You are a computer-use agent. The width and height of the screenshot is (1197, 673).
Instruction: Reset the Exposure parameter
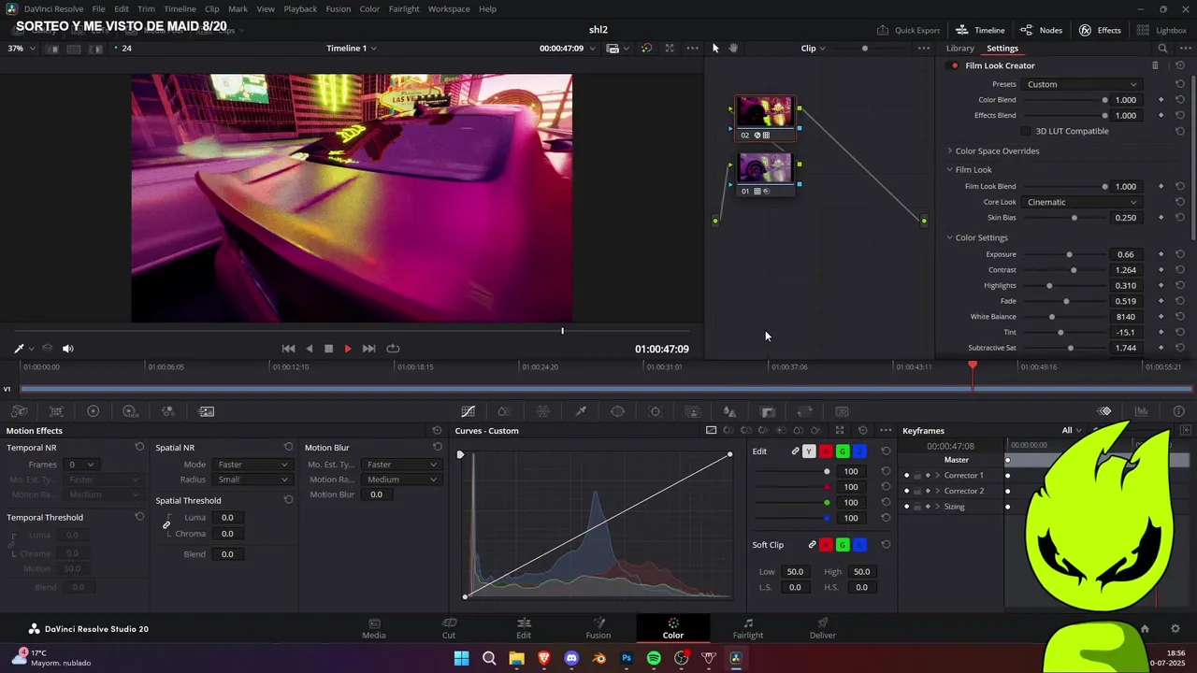tap(1180, 254)
